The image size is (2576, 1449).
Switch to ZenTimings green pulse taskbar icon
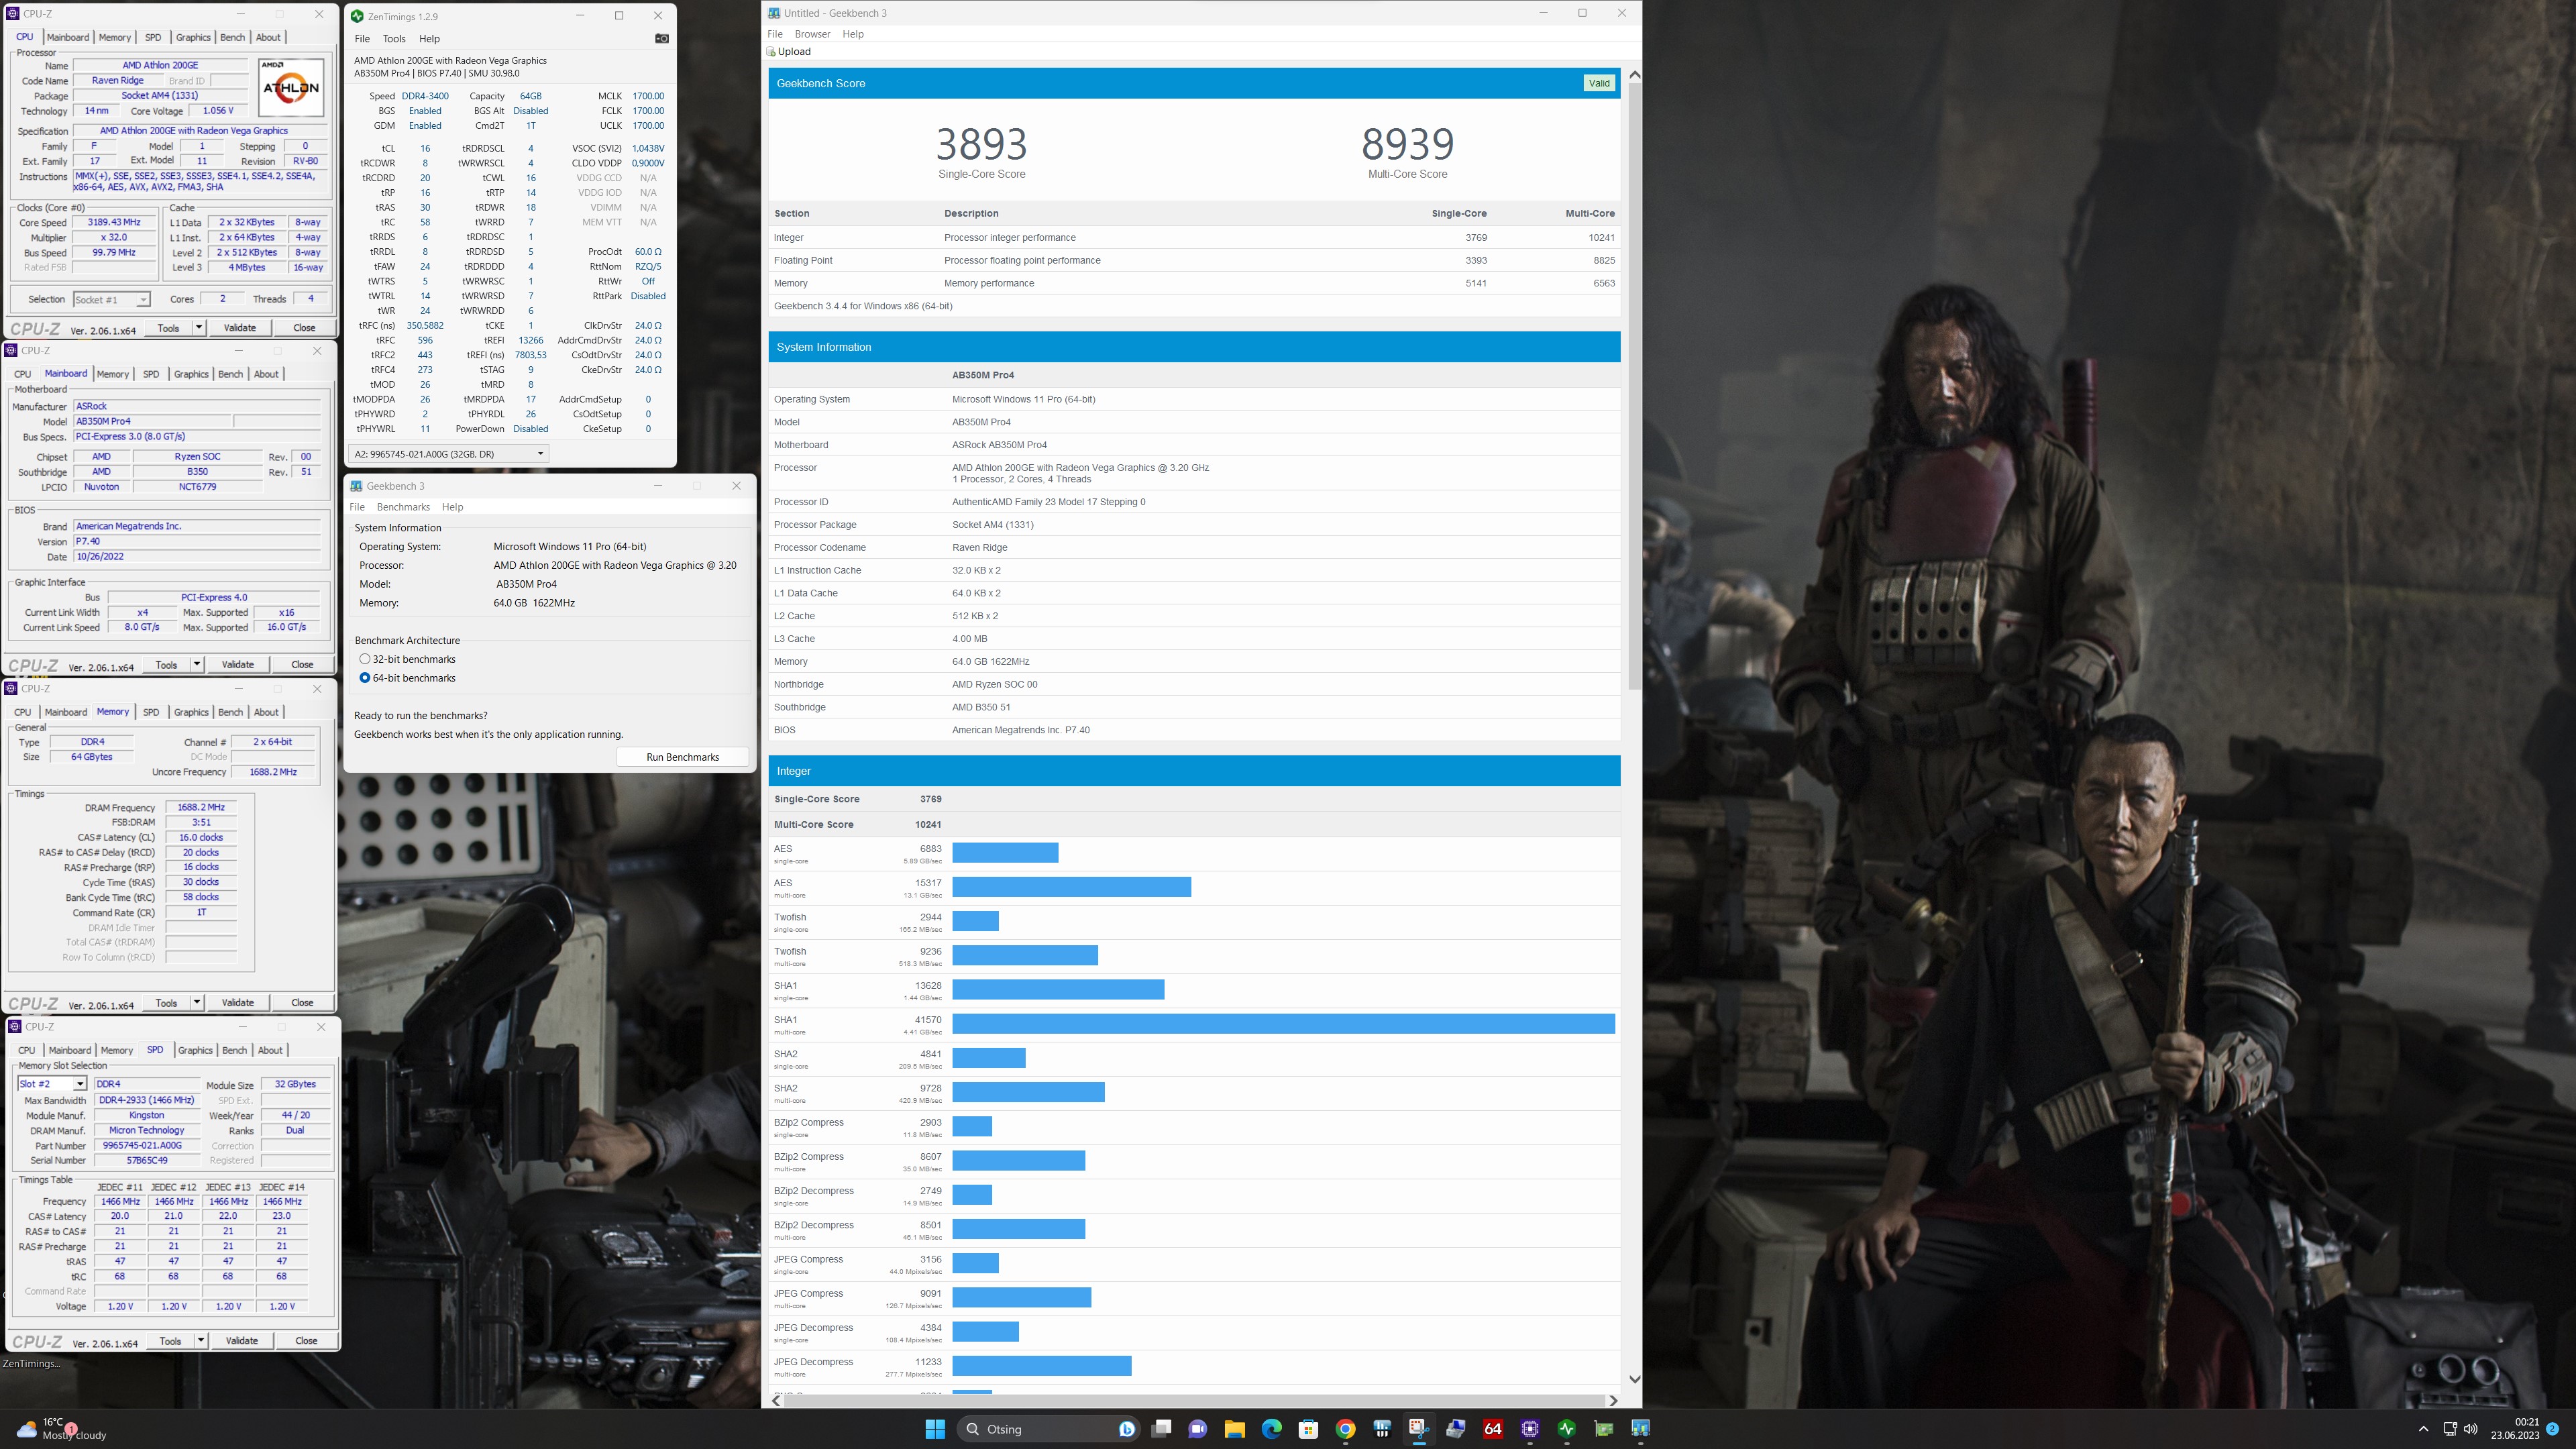[x=1567, y=1429]
